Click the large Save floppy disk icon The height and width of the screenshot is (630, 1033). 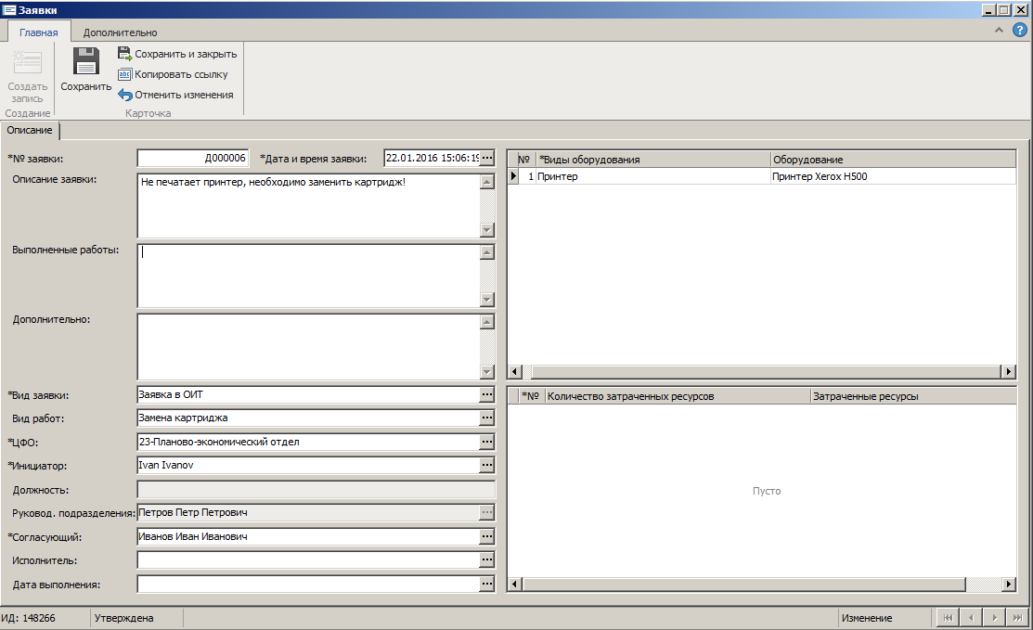coord(85,61)
